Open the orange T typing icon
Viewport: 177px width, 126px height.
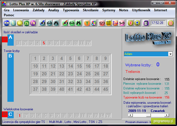point(87,23)
